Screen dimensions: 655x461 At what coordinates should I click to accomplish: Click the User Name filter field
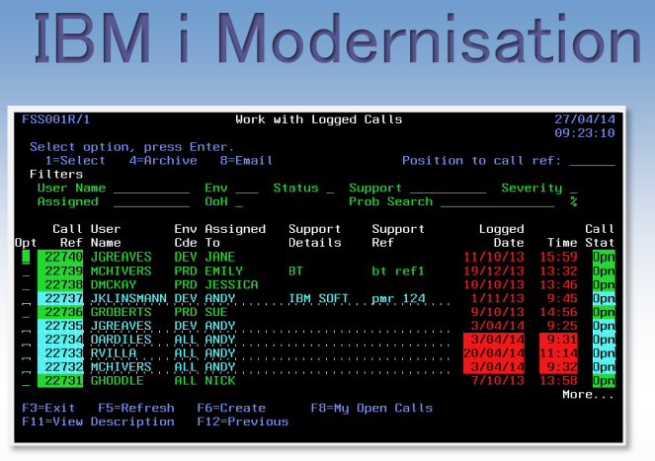[x=151, y=189]
